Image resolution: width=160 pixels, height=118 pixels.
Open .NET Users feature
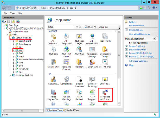79,51
